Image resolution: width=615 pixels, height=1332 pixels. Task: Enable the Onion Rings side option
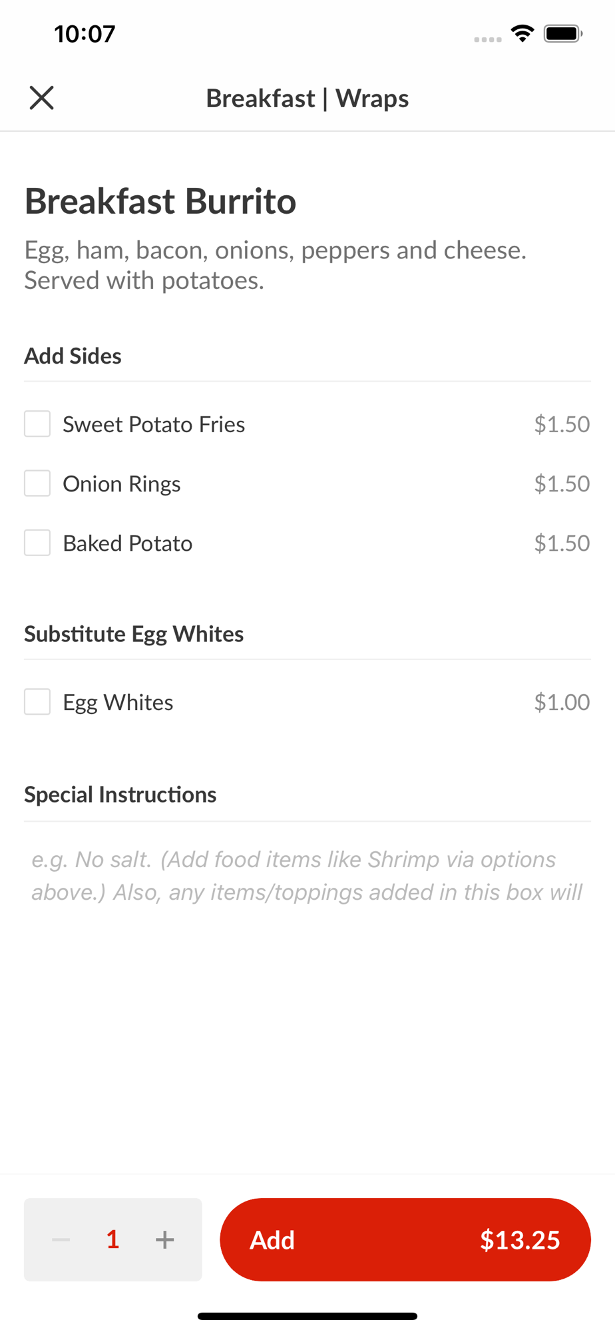click(x=37, y=484)
